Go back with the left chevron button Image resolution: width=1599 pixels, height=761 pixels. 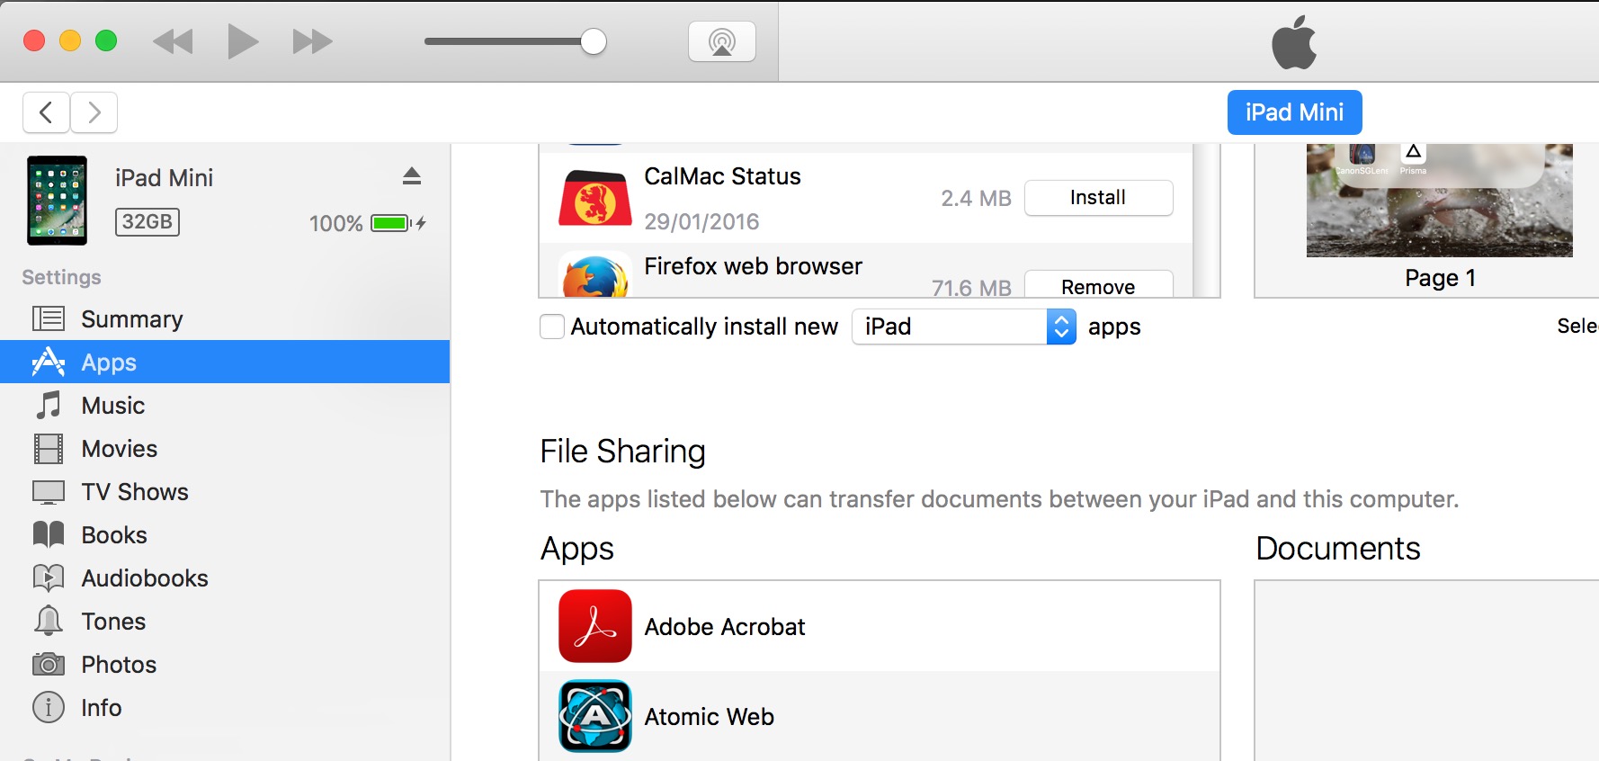coord(47,112)
